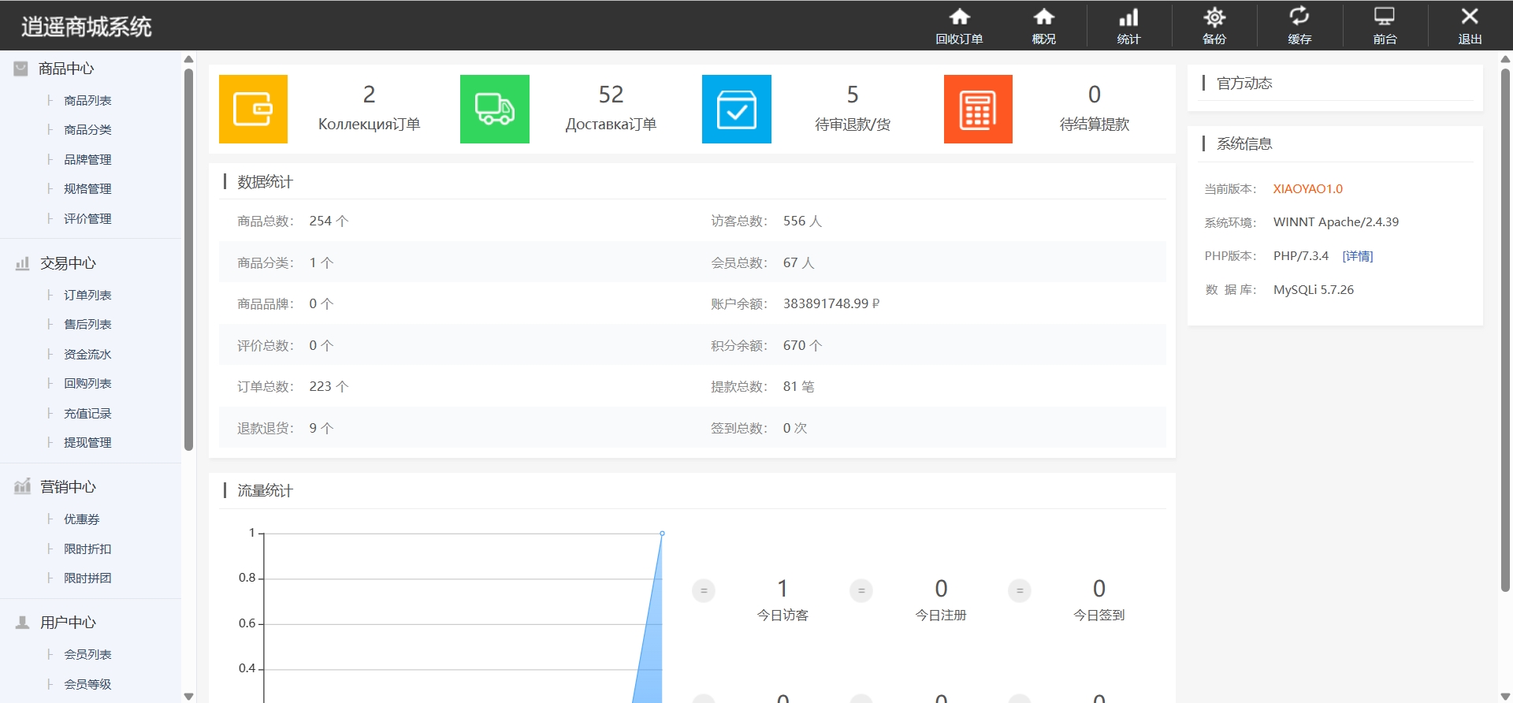Viewport: 1513px width, 703px height.
Task: Click the [详情] PHP version link
Action: tap(1357, 256)
